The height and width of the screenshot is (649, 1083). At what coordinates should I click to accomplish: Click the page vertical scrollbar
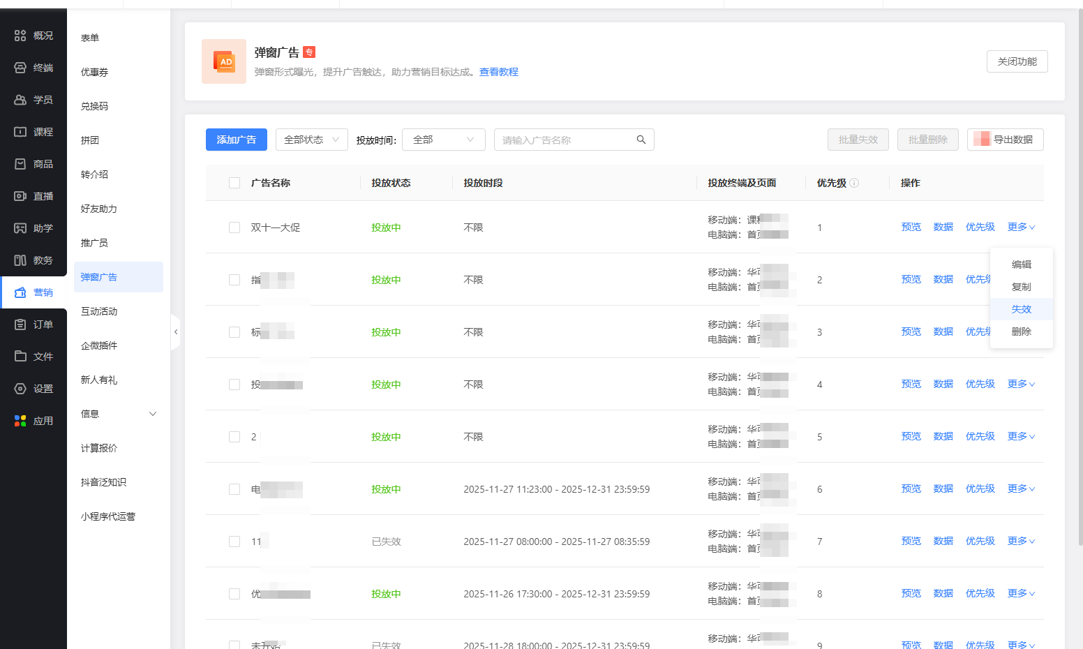[1080, 279]
